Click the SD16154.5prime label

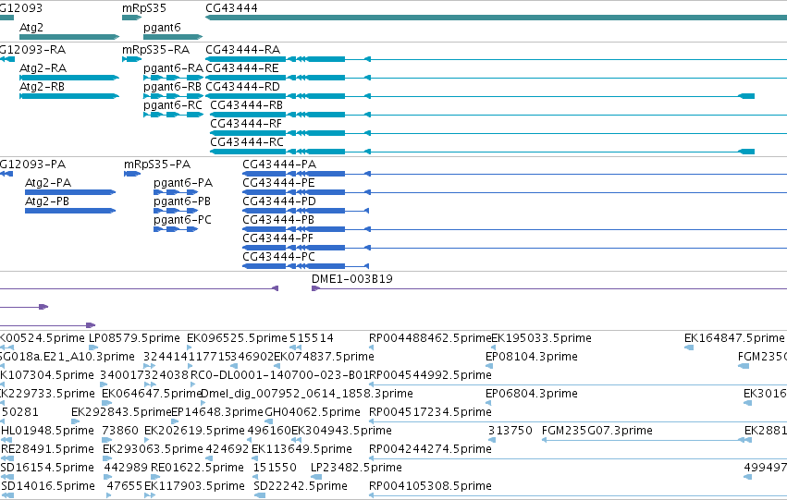tap(48, 468)
